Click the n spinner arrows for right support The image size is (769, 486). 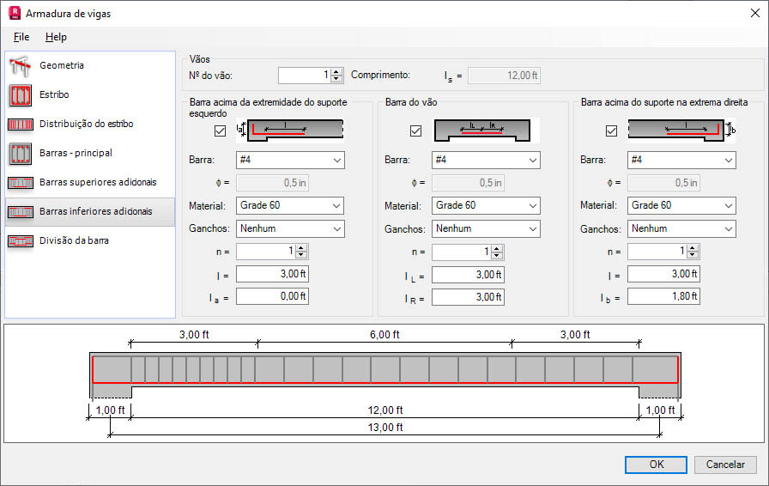693,252
